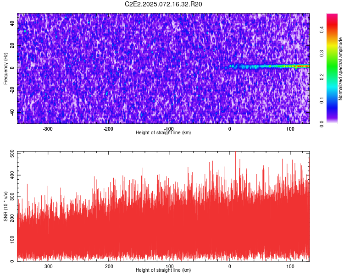
Task: Click the red SNR time series plot
Action: [163, 206]
